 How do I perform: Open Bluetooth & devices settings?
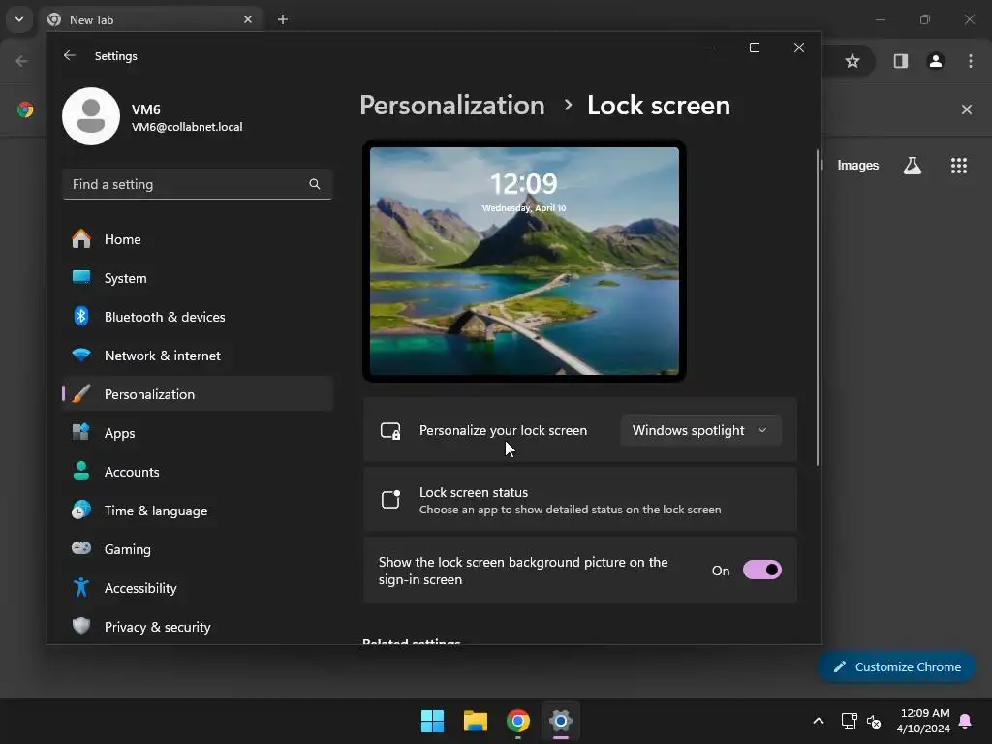point(198,317)
